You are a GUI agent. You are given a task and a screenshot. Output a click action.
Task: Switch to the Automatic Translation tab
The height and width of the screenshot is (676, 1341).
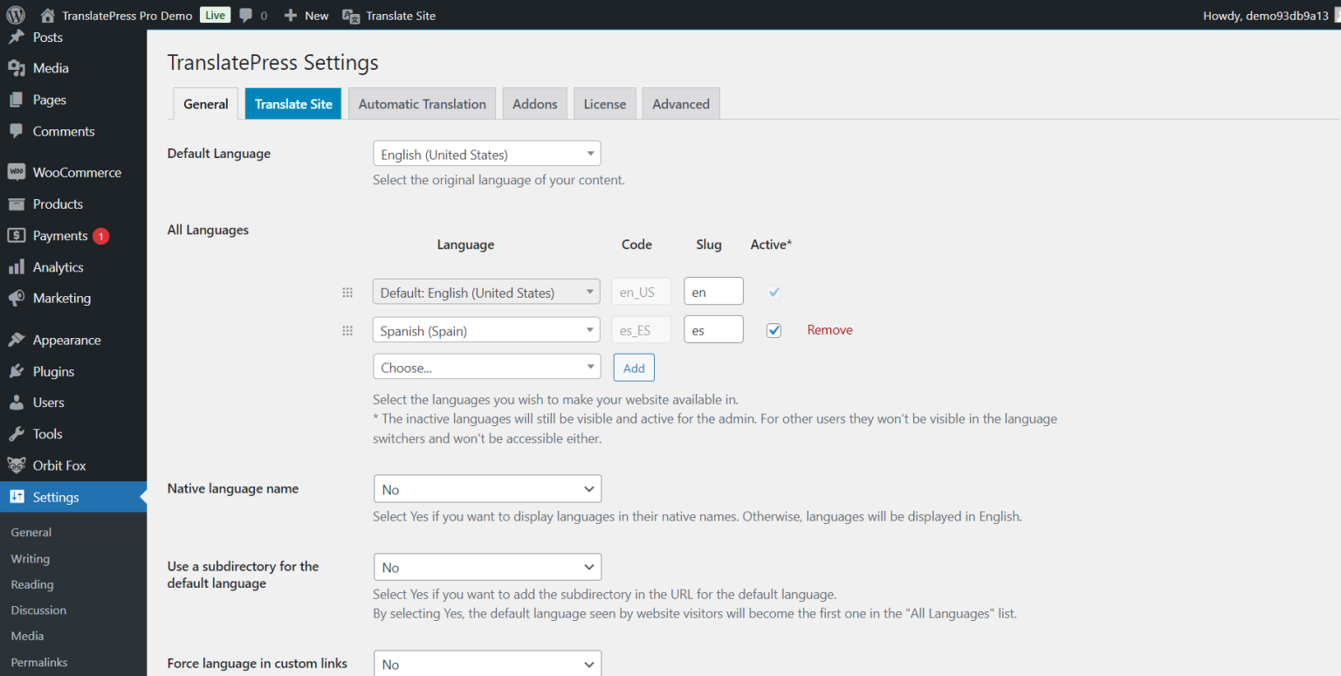[422, 103]
